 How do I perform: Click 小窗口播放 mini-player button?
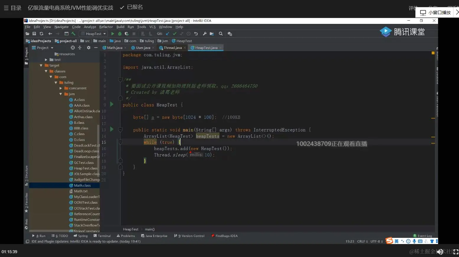[435, 12]
